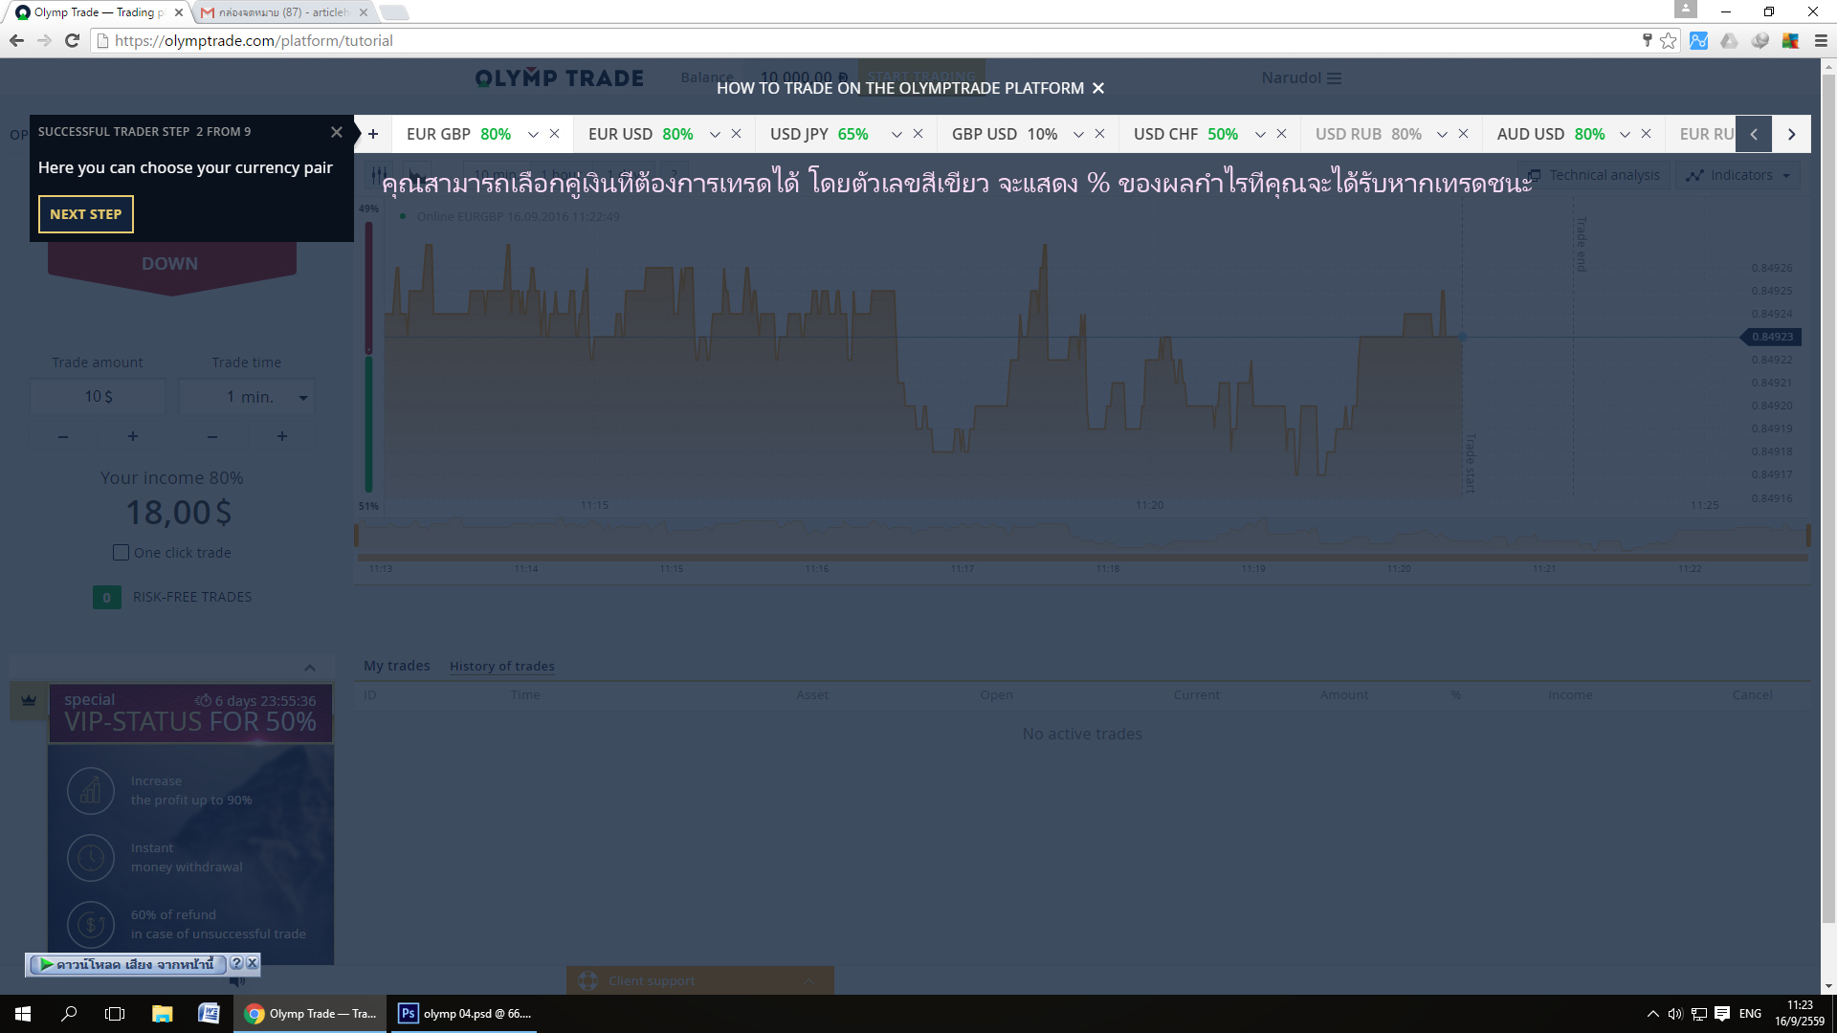The height and width of the screenshot is (1033, 1837).
Task: Expand the USD CHF pair dropdown
Action: point(1260,135)
